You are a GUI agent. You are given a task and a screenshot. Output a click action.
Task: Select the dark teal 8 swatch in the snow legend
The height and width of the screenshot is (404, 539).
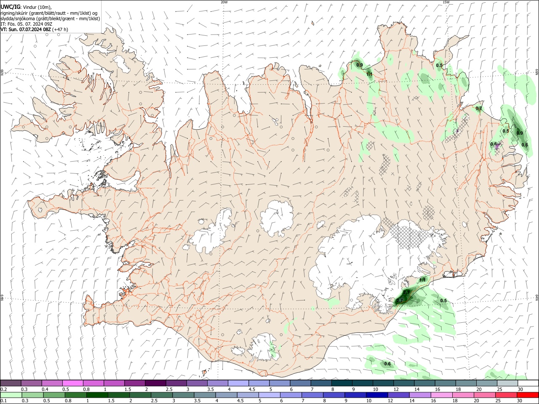342,383
